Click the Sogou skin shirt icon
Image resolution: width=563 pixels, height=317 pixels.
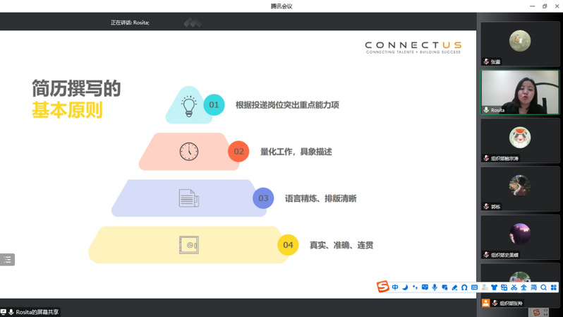click(x=494, y=287)
